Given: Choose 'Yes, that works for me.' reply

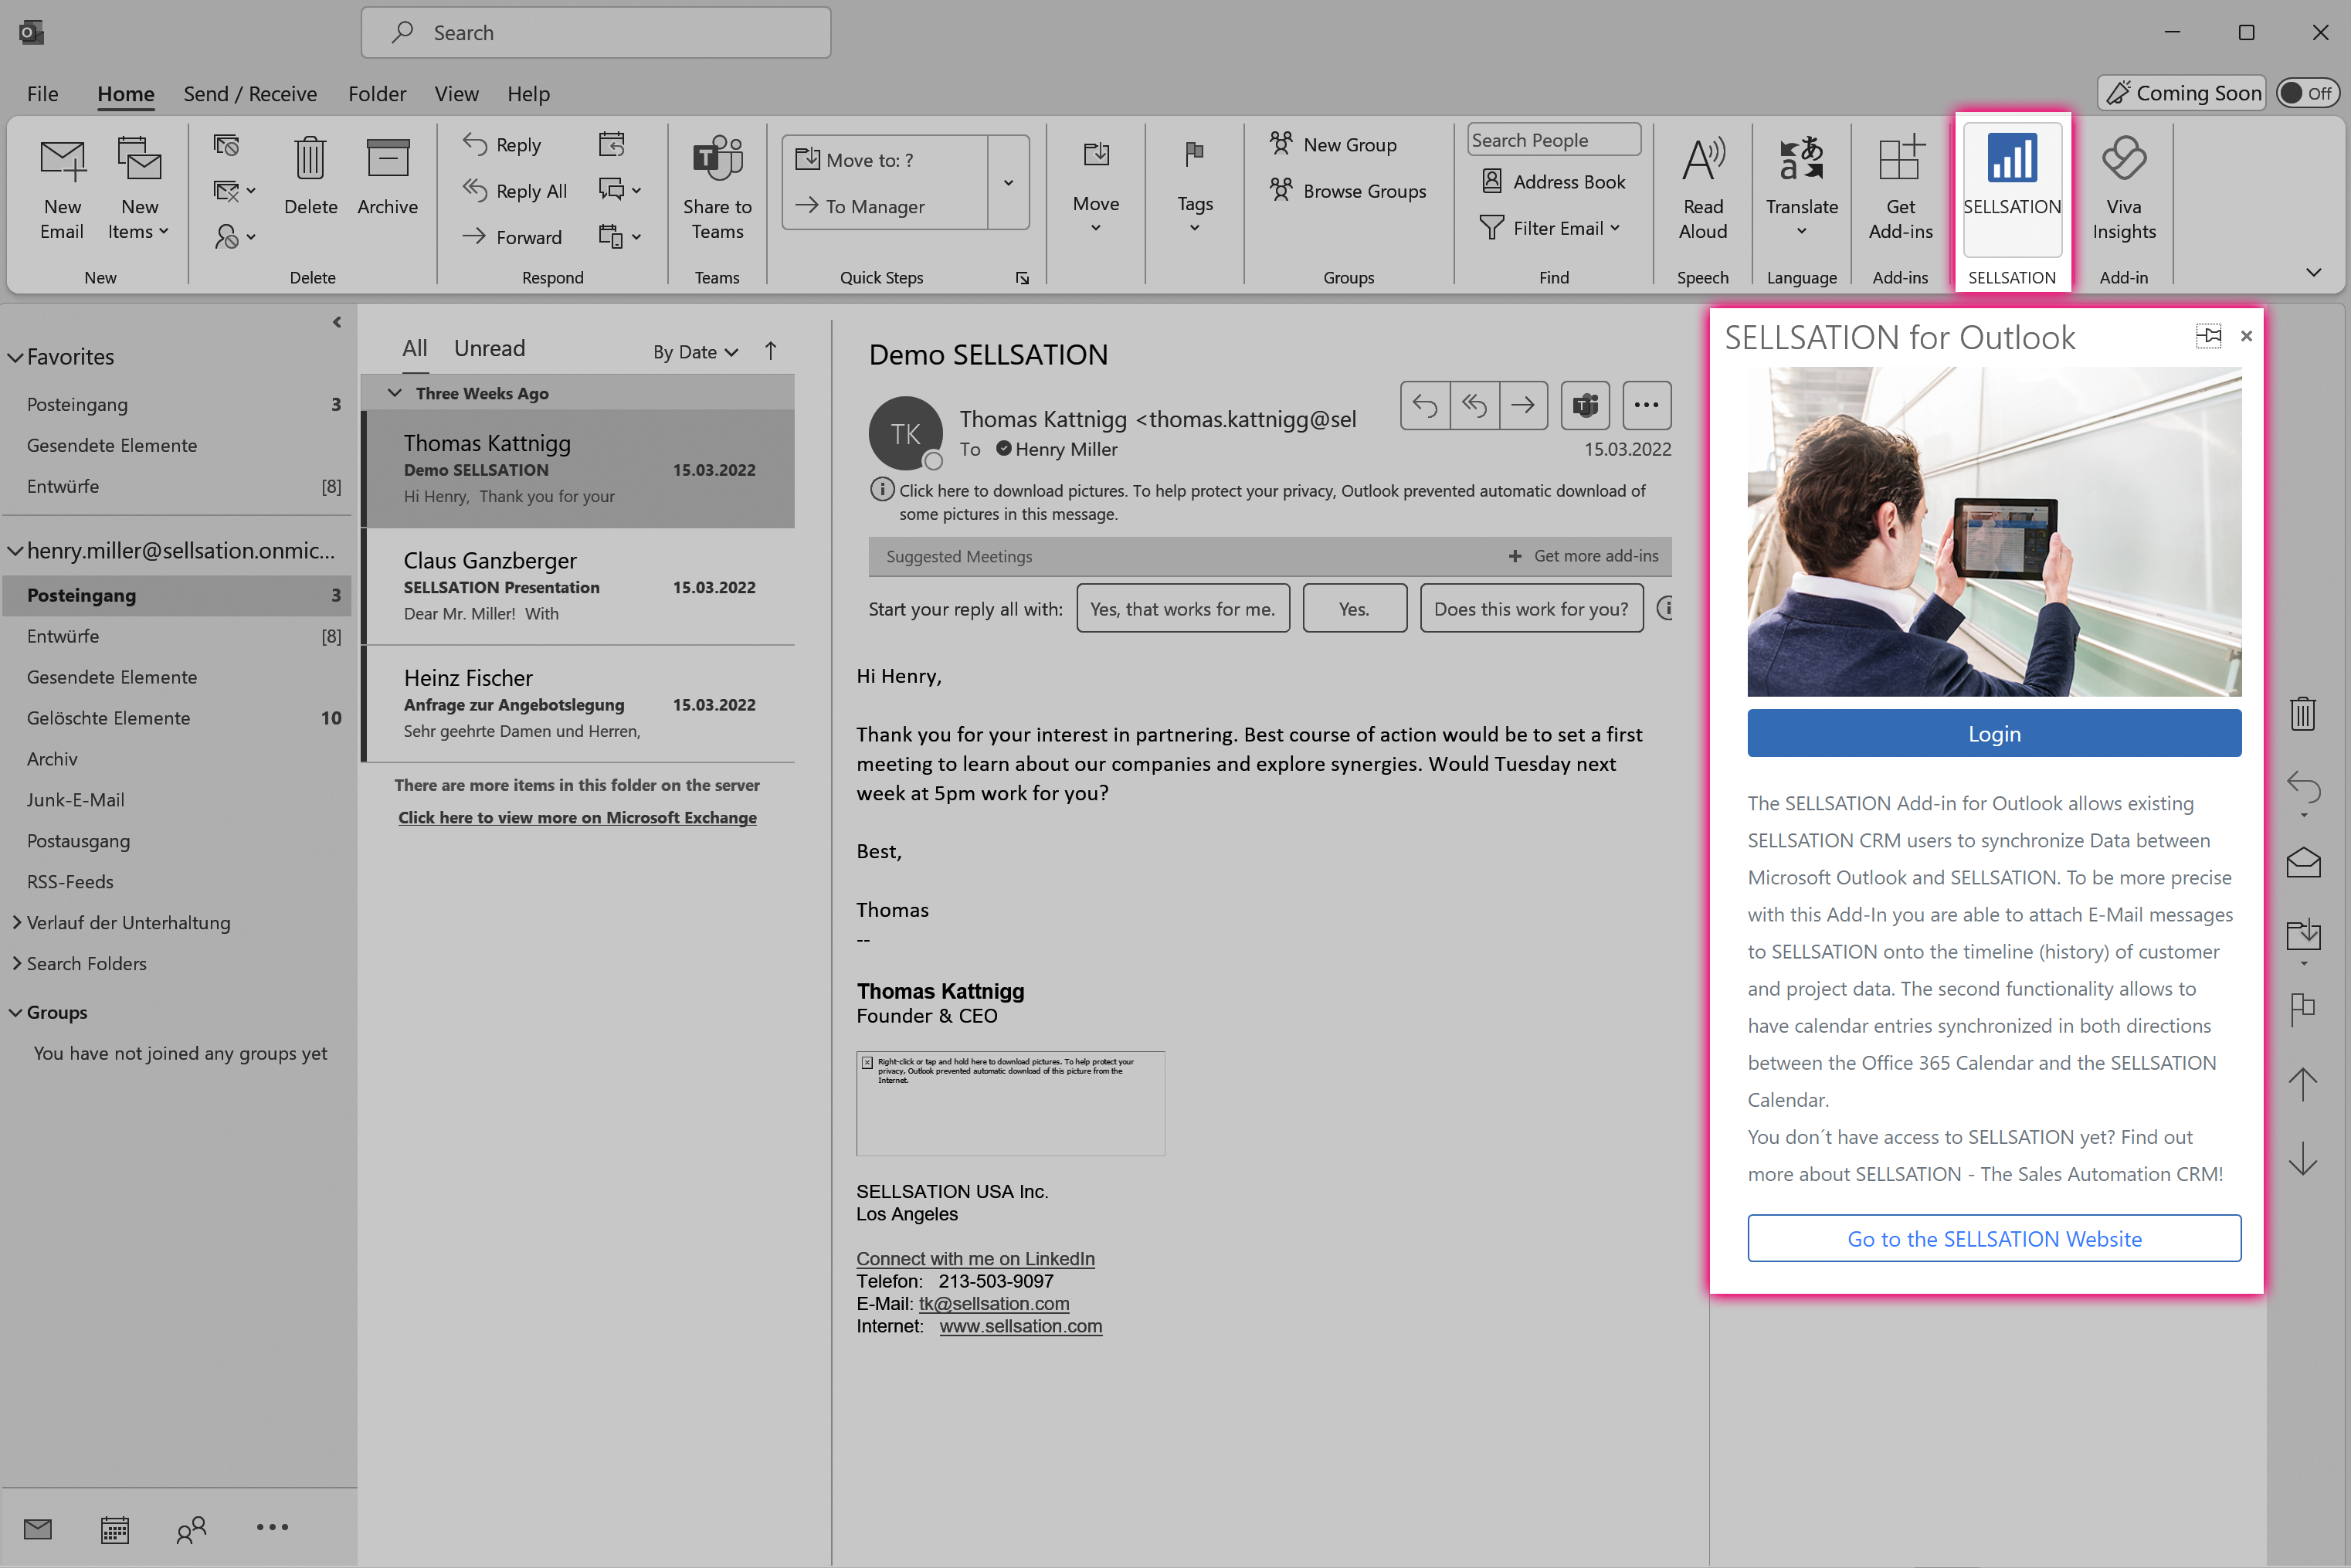Looking at the screenshot, I should (x=1183, y=608).
